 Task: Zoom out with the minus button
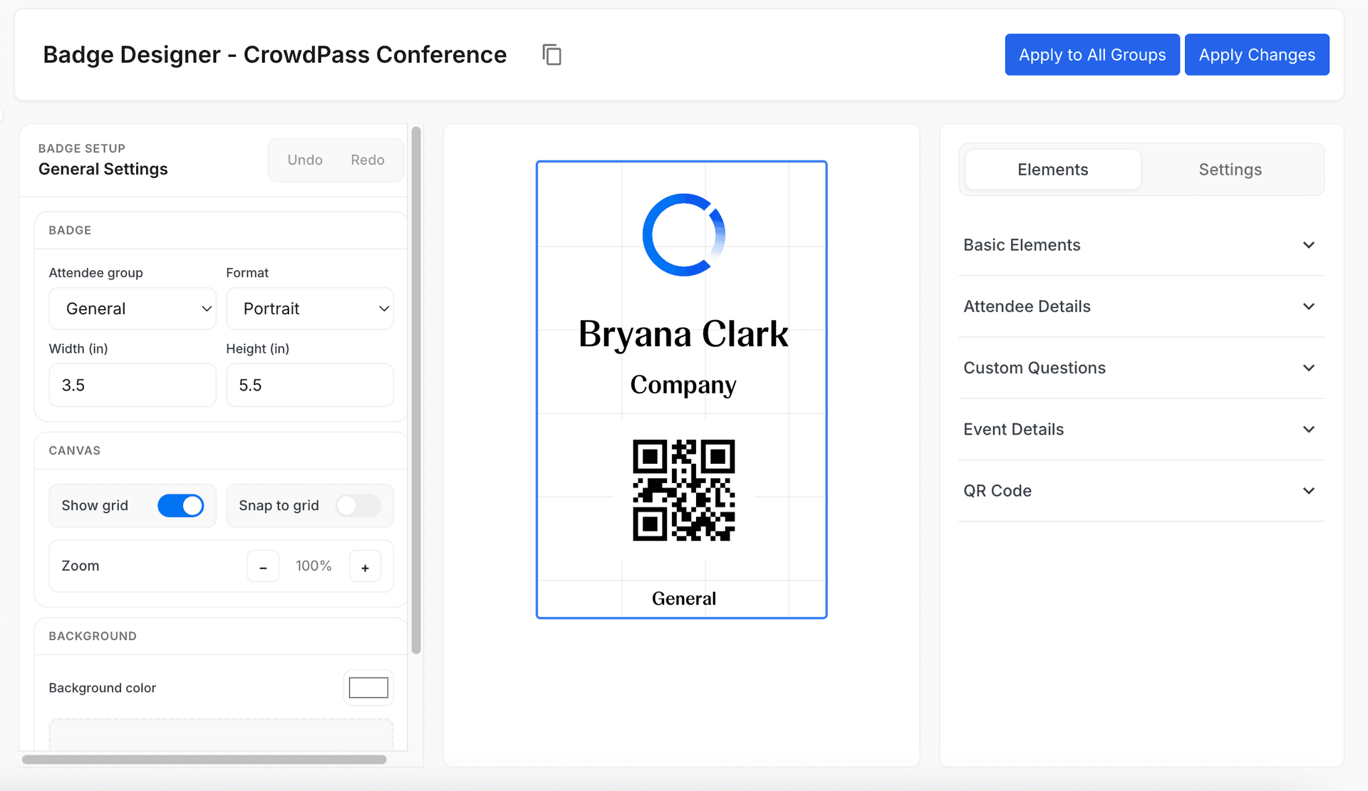point(263,566)
